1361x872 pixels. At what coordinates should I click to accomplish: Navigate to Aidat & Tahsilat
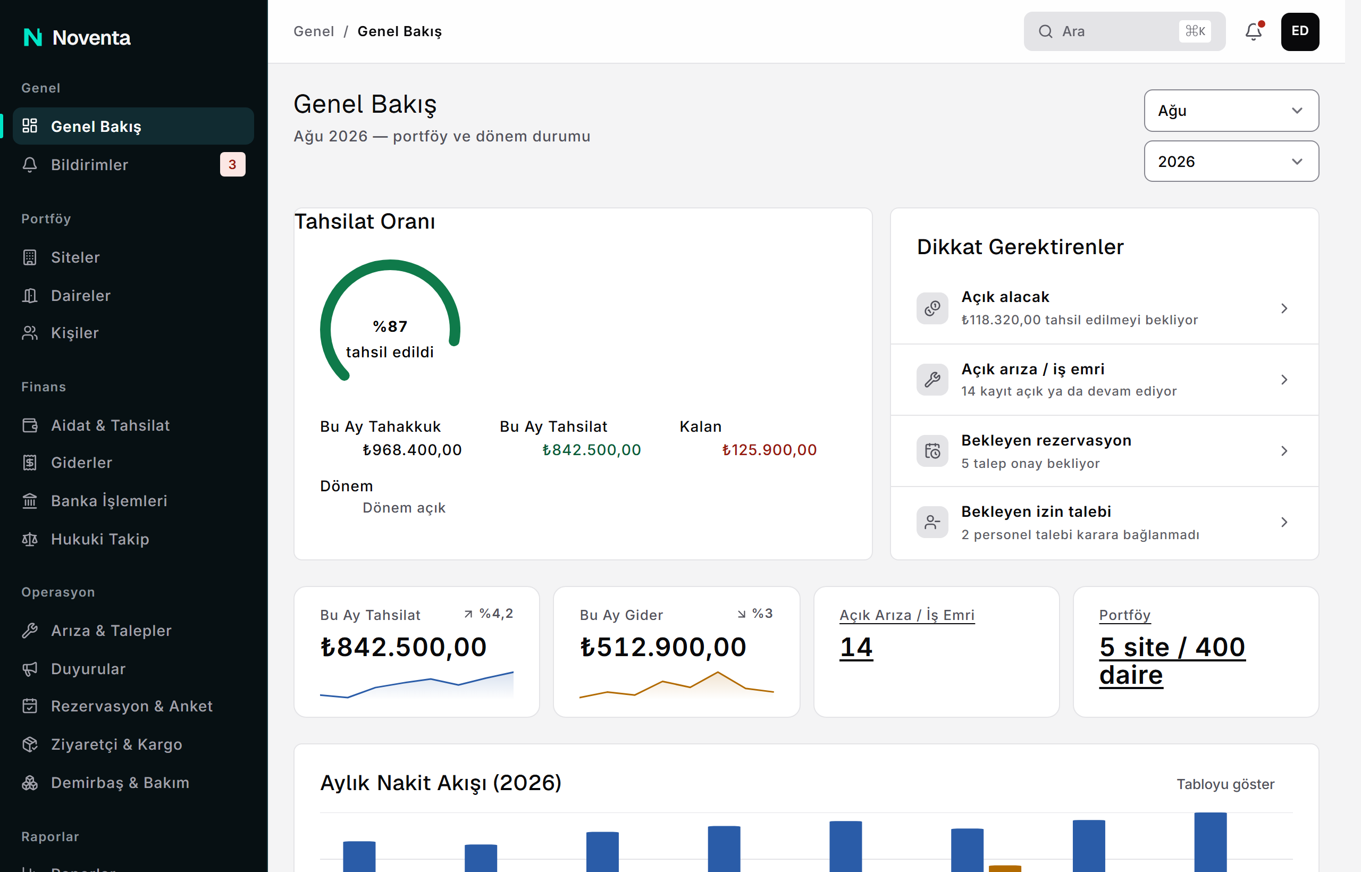[133, 425]
